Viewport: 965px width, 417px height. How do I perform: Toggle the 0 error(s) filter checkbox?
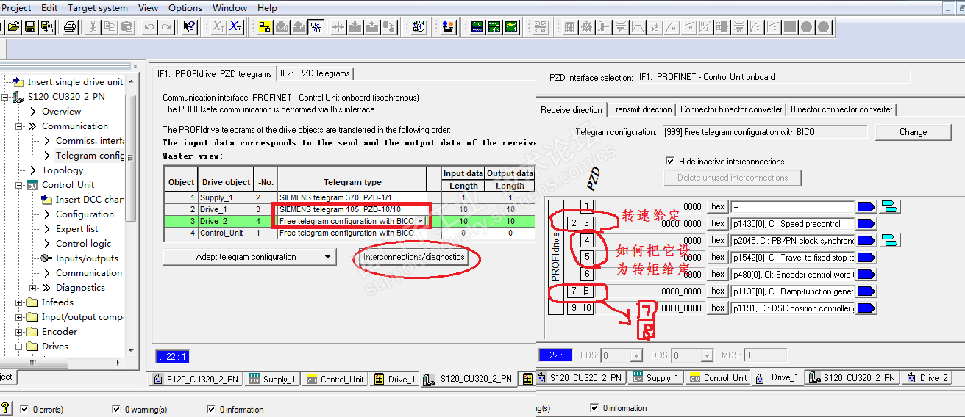coord(25,409)
